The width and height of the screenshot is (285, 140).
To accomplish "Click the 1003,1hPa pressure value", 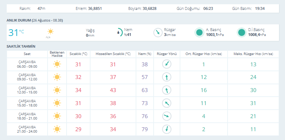I will tap(215, 35).
